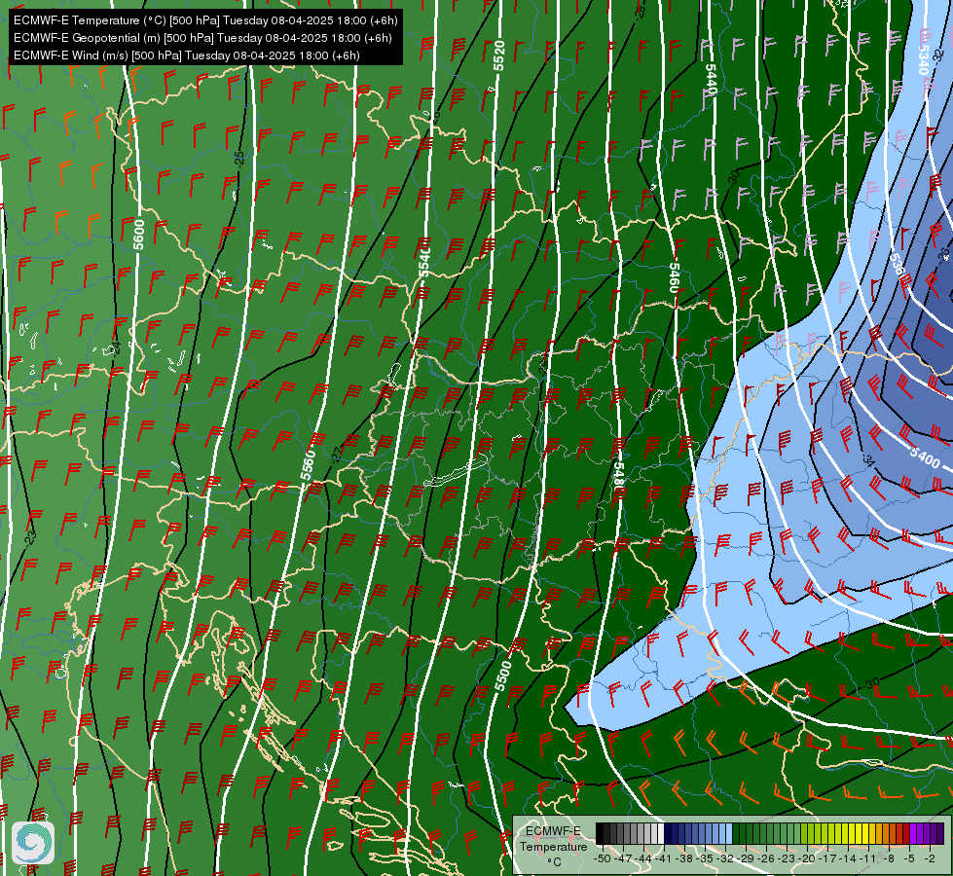Click the -5 value in the legend scale
Screen dimensions: 953x876
tap(909, 858)
